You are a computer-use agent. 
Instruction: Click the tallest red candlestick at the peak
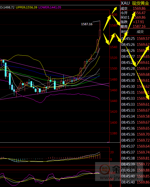pos(100,33)
